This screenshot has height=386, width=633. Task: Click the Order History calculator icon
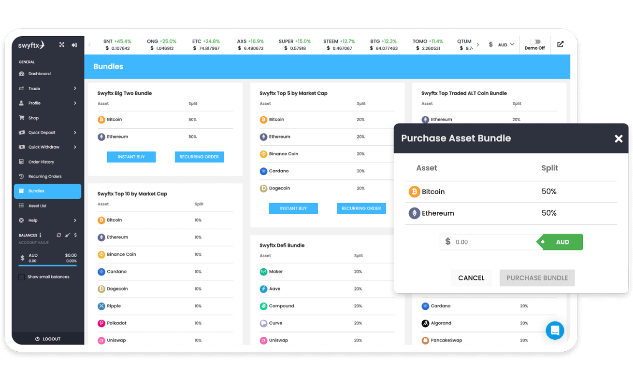pyautogui.click(x=21, y=162)
